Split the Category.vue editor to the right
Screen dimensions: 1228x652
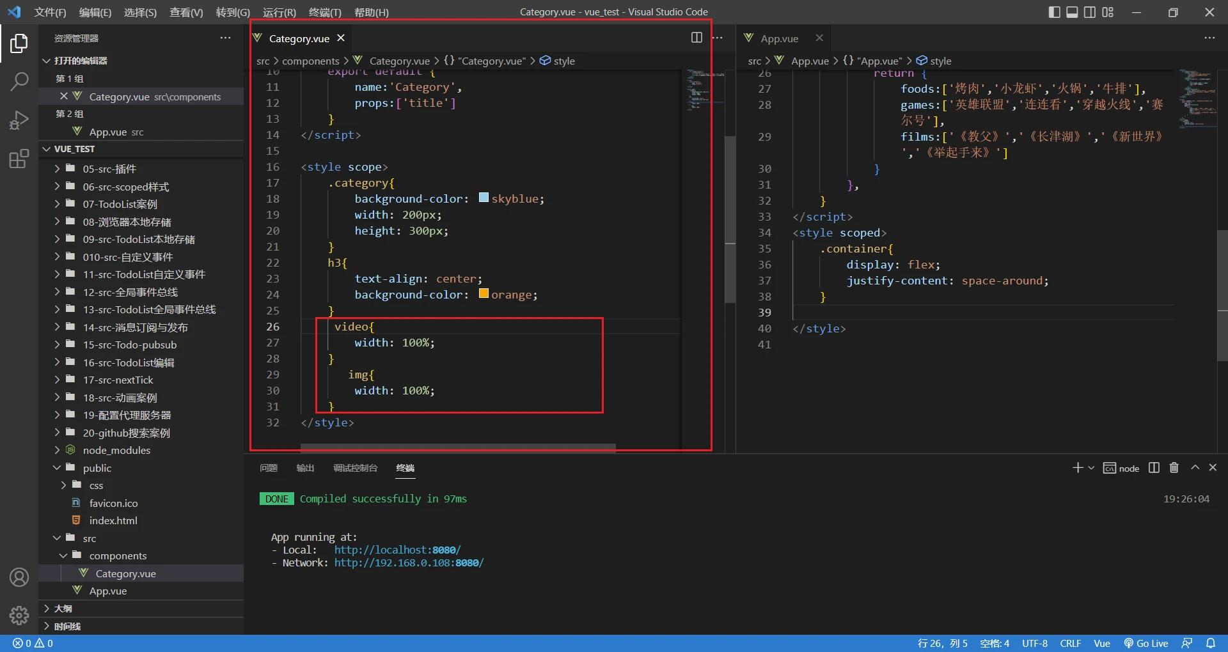[x=697, y=38]
